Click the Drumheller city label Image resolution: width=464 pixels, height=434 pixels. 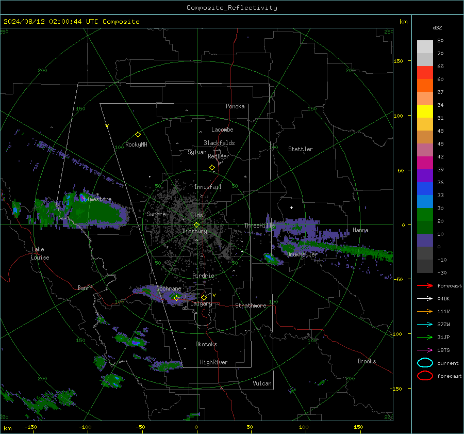302,254
